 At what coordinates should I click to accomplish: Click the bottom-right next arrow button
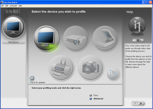(x=141, y=103)
